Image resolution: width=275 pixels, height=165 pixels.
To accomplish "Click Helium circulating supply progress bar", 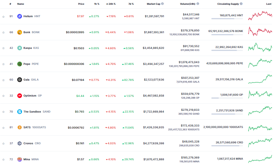I will pos(227,19).
